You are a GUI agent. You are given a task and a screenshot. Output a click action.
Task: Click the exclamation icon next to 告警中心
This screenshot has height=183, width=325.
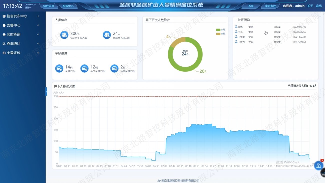[4, 25]
